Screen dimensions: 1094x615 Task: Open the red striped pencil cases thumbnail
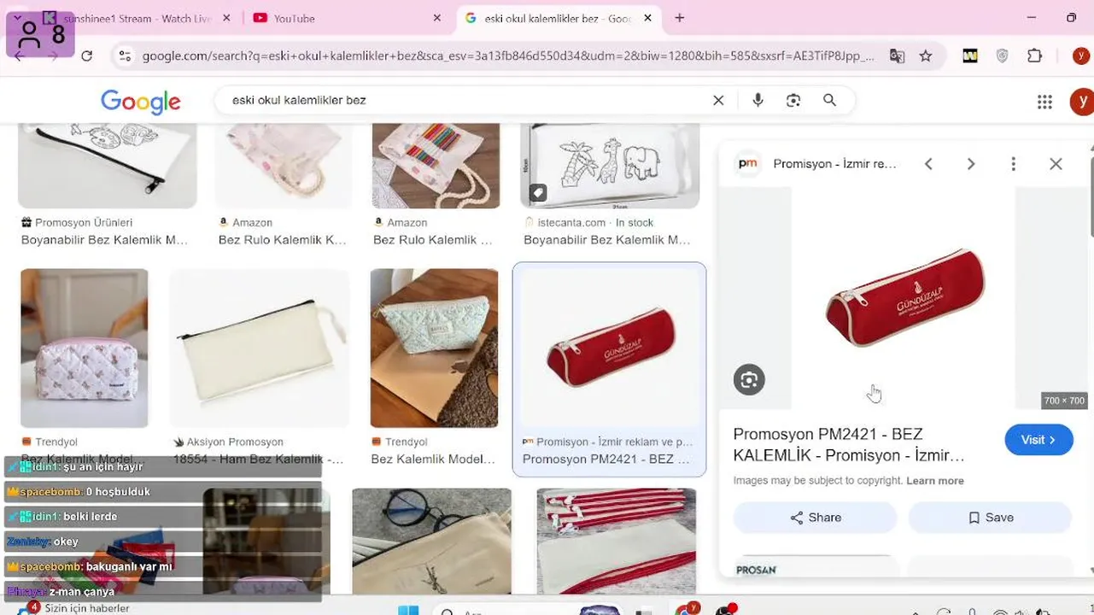[x=617, y=541]
